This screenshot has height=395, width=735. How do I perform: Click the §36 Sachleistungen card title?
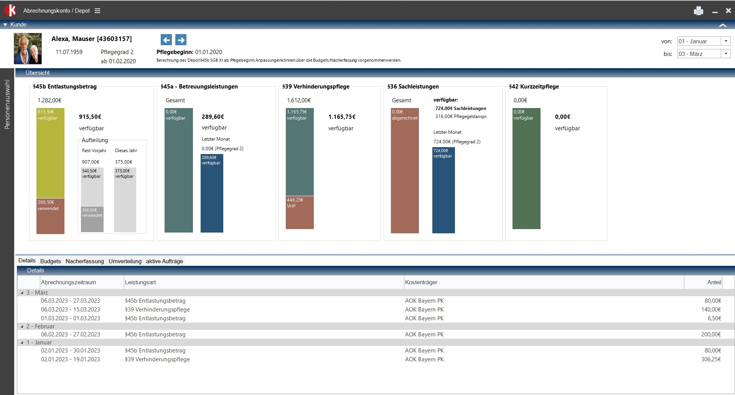pyautogui.click(x=413, y=87)
